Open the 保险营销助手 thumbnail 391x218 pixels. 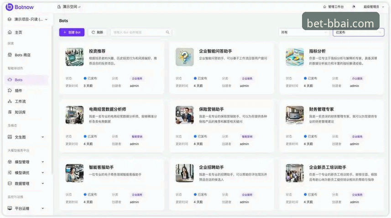coord(184,115)
